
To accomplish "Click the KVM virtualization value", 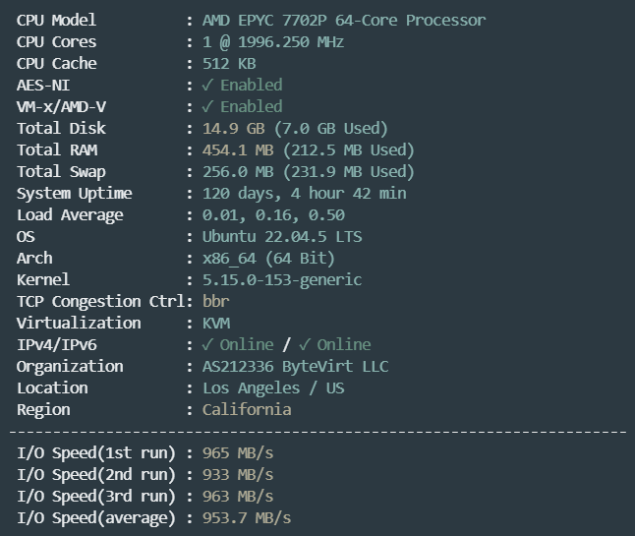I will [x=216, y=324].
